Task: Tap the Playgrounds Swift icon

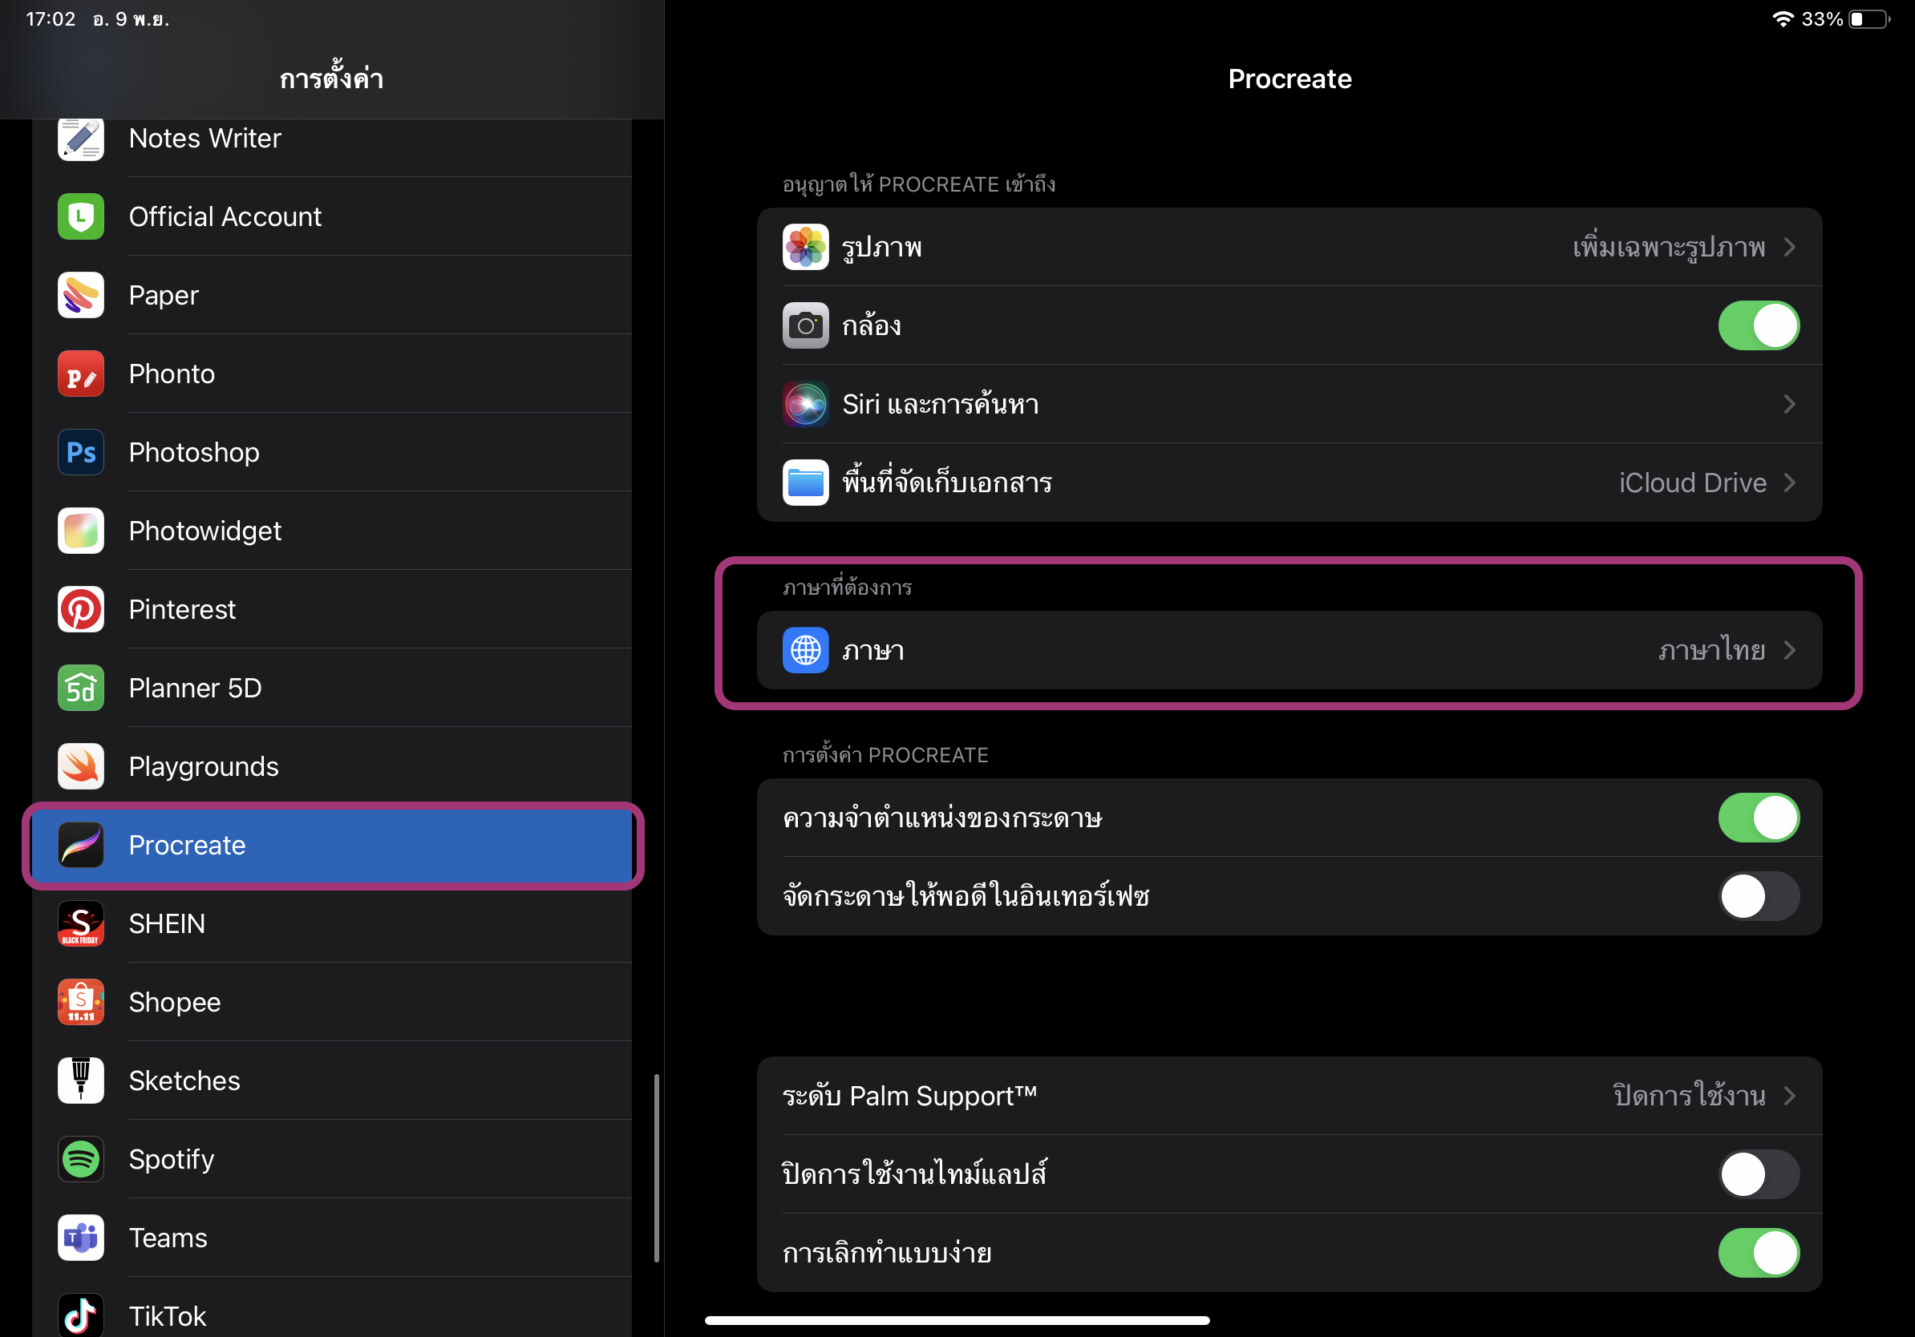Action: pyautogui.click(x=81, y=766)
